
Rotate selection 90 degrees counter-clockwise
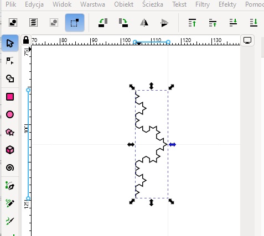(103, 23)
